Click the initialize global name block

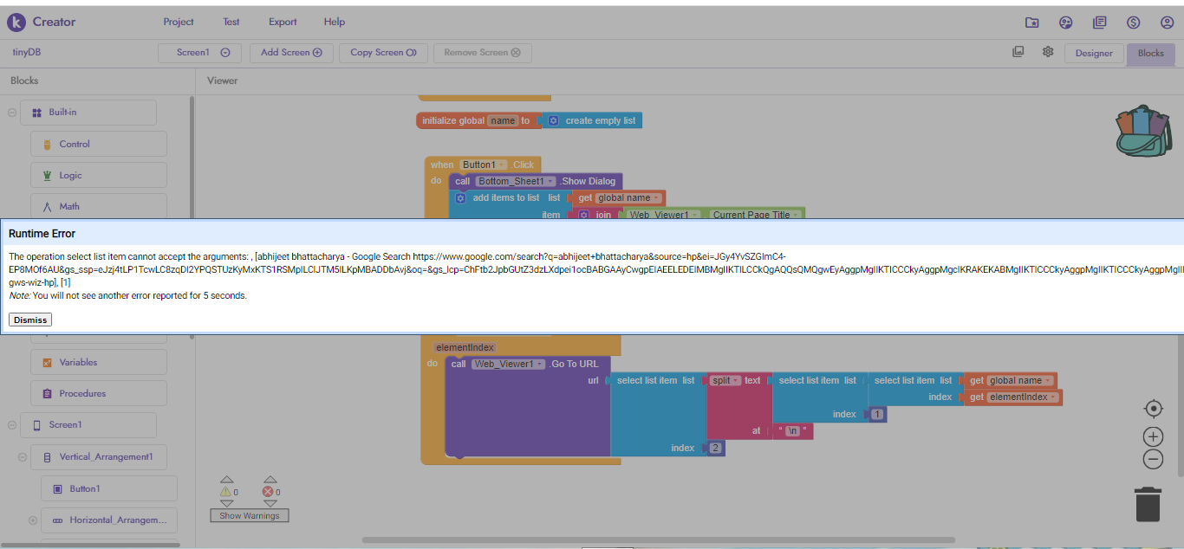(x=477, y=120)
